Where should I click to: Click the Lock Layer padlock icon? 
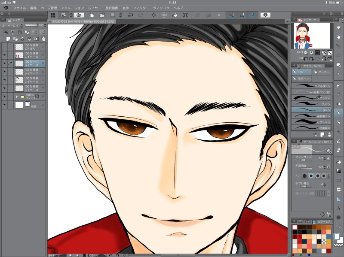point(20,33)
